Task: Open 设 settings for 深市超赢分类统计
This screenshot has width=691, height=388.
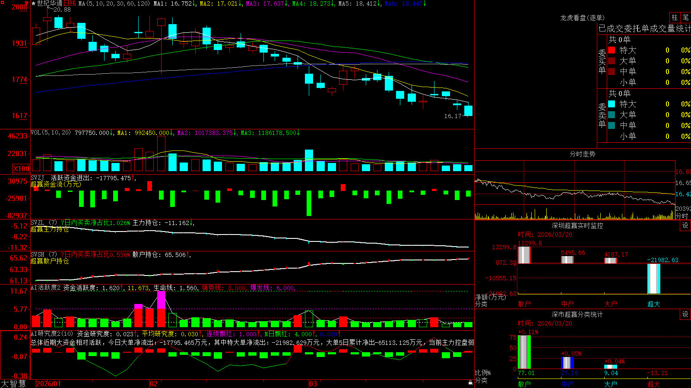Action: point(685,314)
